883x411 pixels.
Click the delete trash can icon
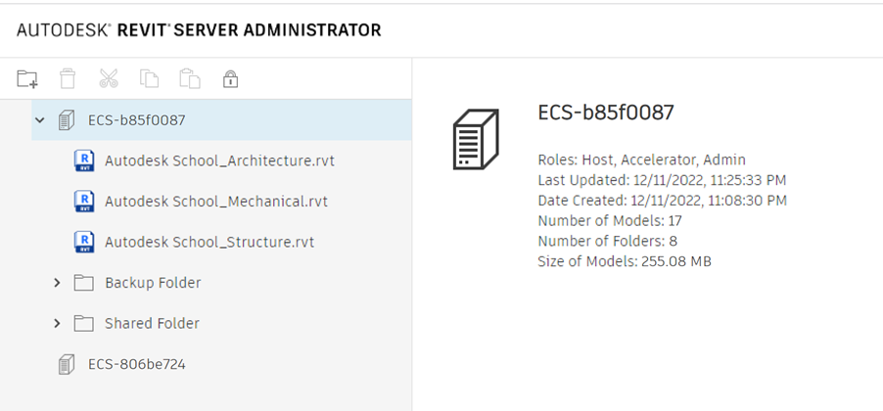(x=68, y=78)
